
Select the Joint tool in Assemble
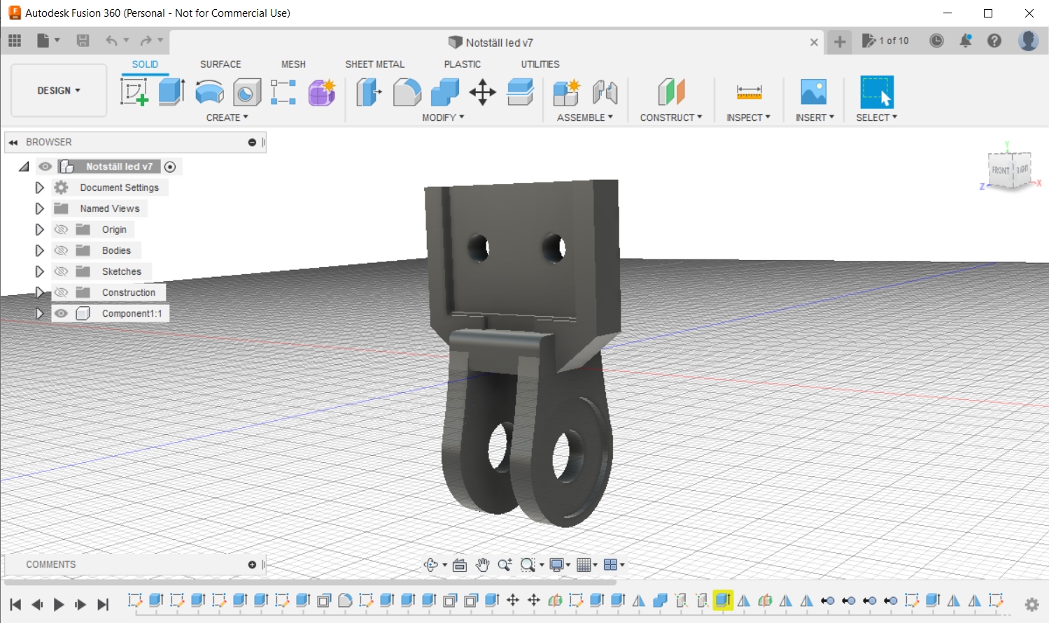click(605, 92)
